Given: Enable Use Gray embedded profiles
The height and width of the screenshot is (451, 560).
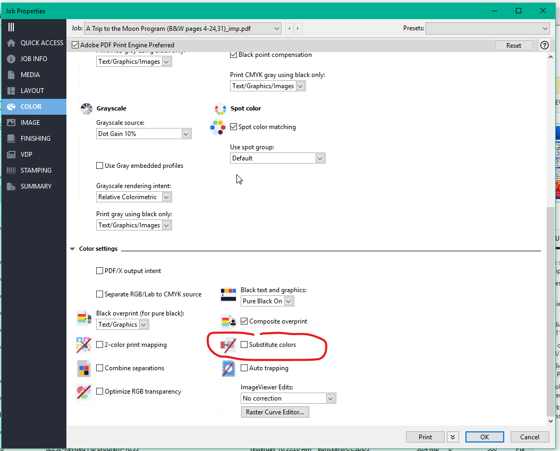Looking at the screenshot, I should [x=100, y=166].
